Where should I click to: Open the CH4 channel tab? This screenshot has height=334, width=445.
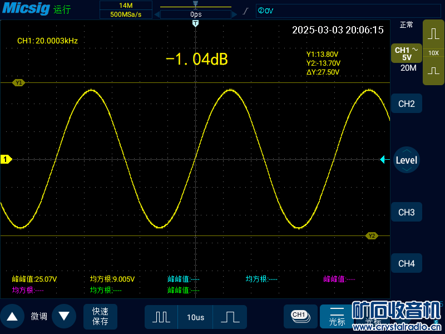coord(407,263)
